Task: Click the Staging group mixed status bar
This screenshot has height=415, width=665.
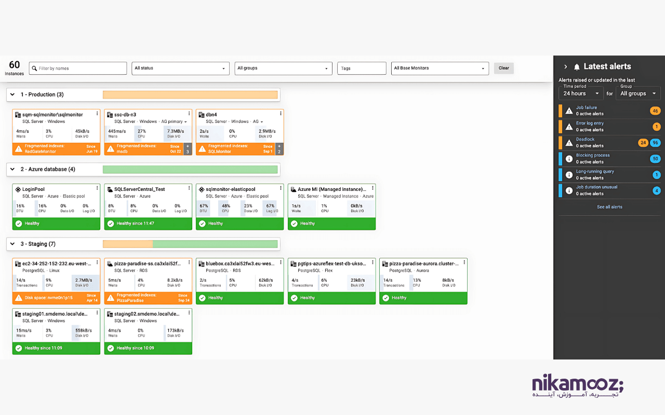Action: (190, 244)
